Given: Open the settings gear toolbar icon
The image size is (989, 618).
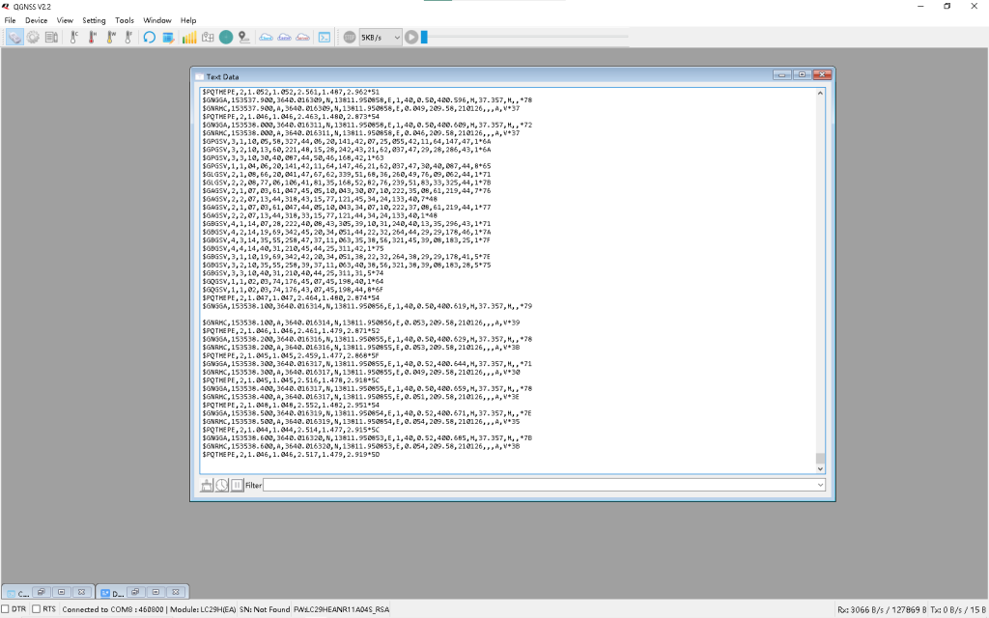Looking at the screenshot, I should point(33,37).
